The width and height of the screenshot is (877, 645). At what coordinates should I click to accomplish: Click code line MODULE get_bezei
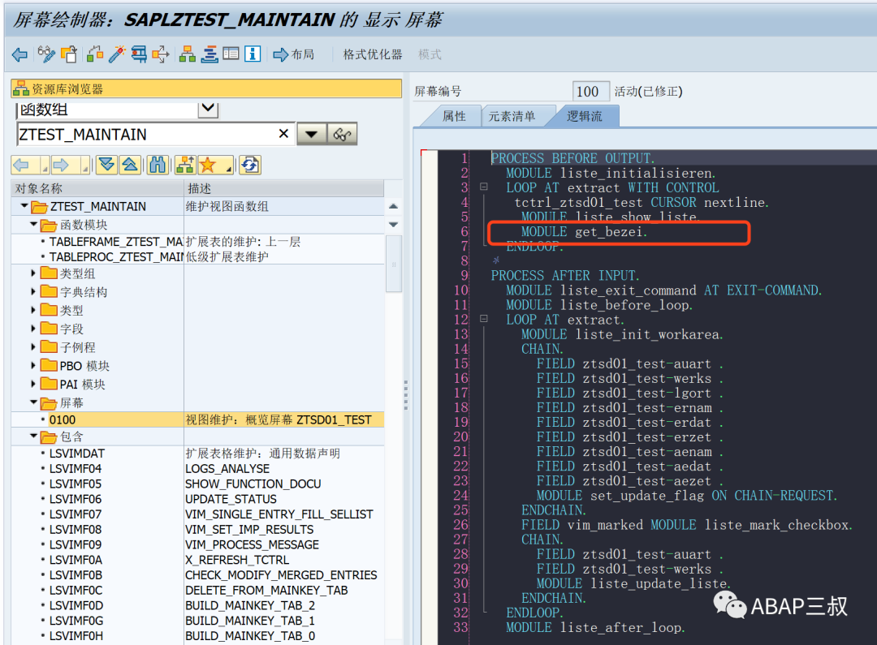pyautogui.click(x=584, y=231)
